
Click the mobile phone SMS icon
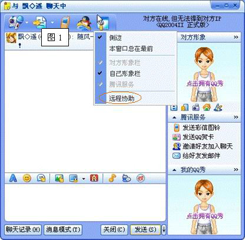pyautogui.click(x=65, y=22)
